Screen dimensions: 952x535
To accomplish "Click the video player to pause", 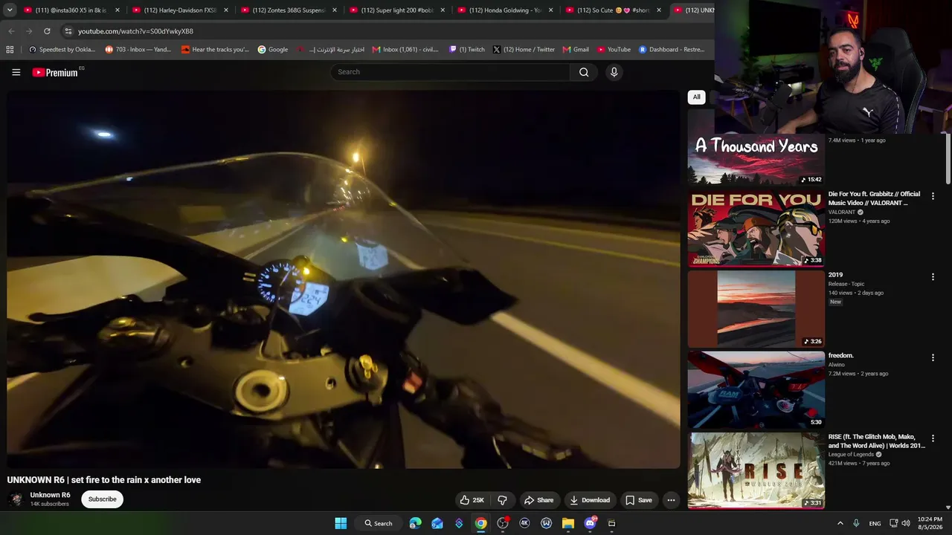I will click(344, 279).
